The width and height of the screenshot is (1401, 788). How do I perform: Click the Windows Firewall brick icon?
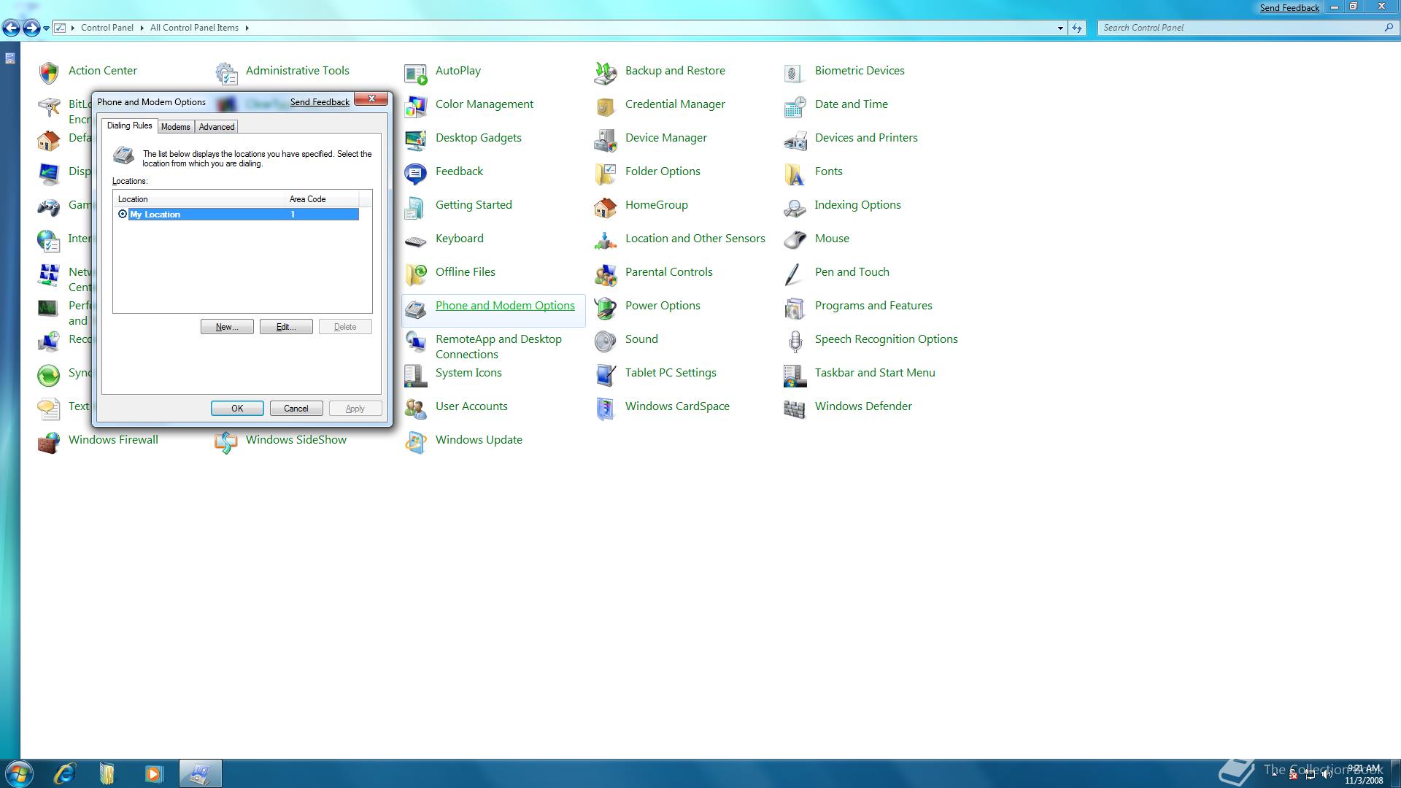point(49,441)
